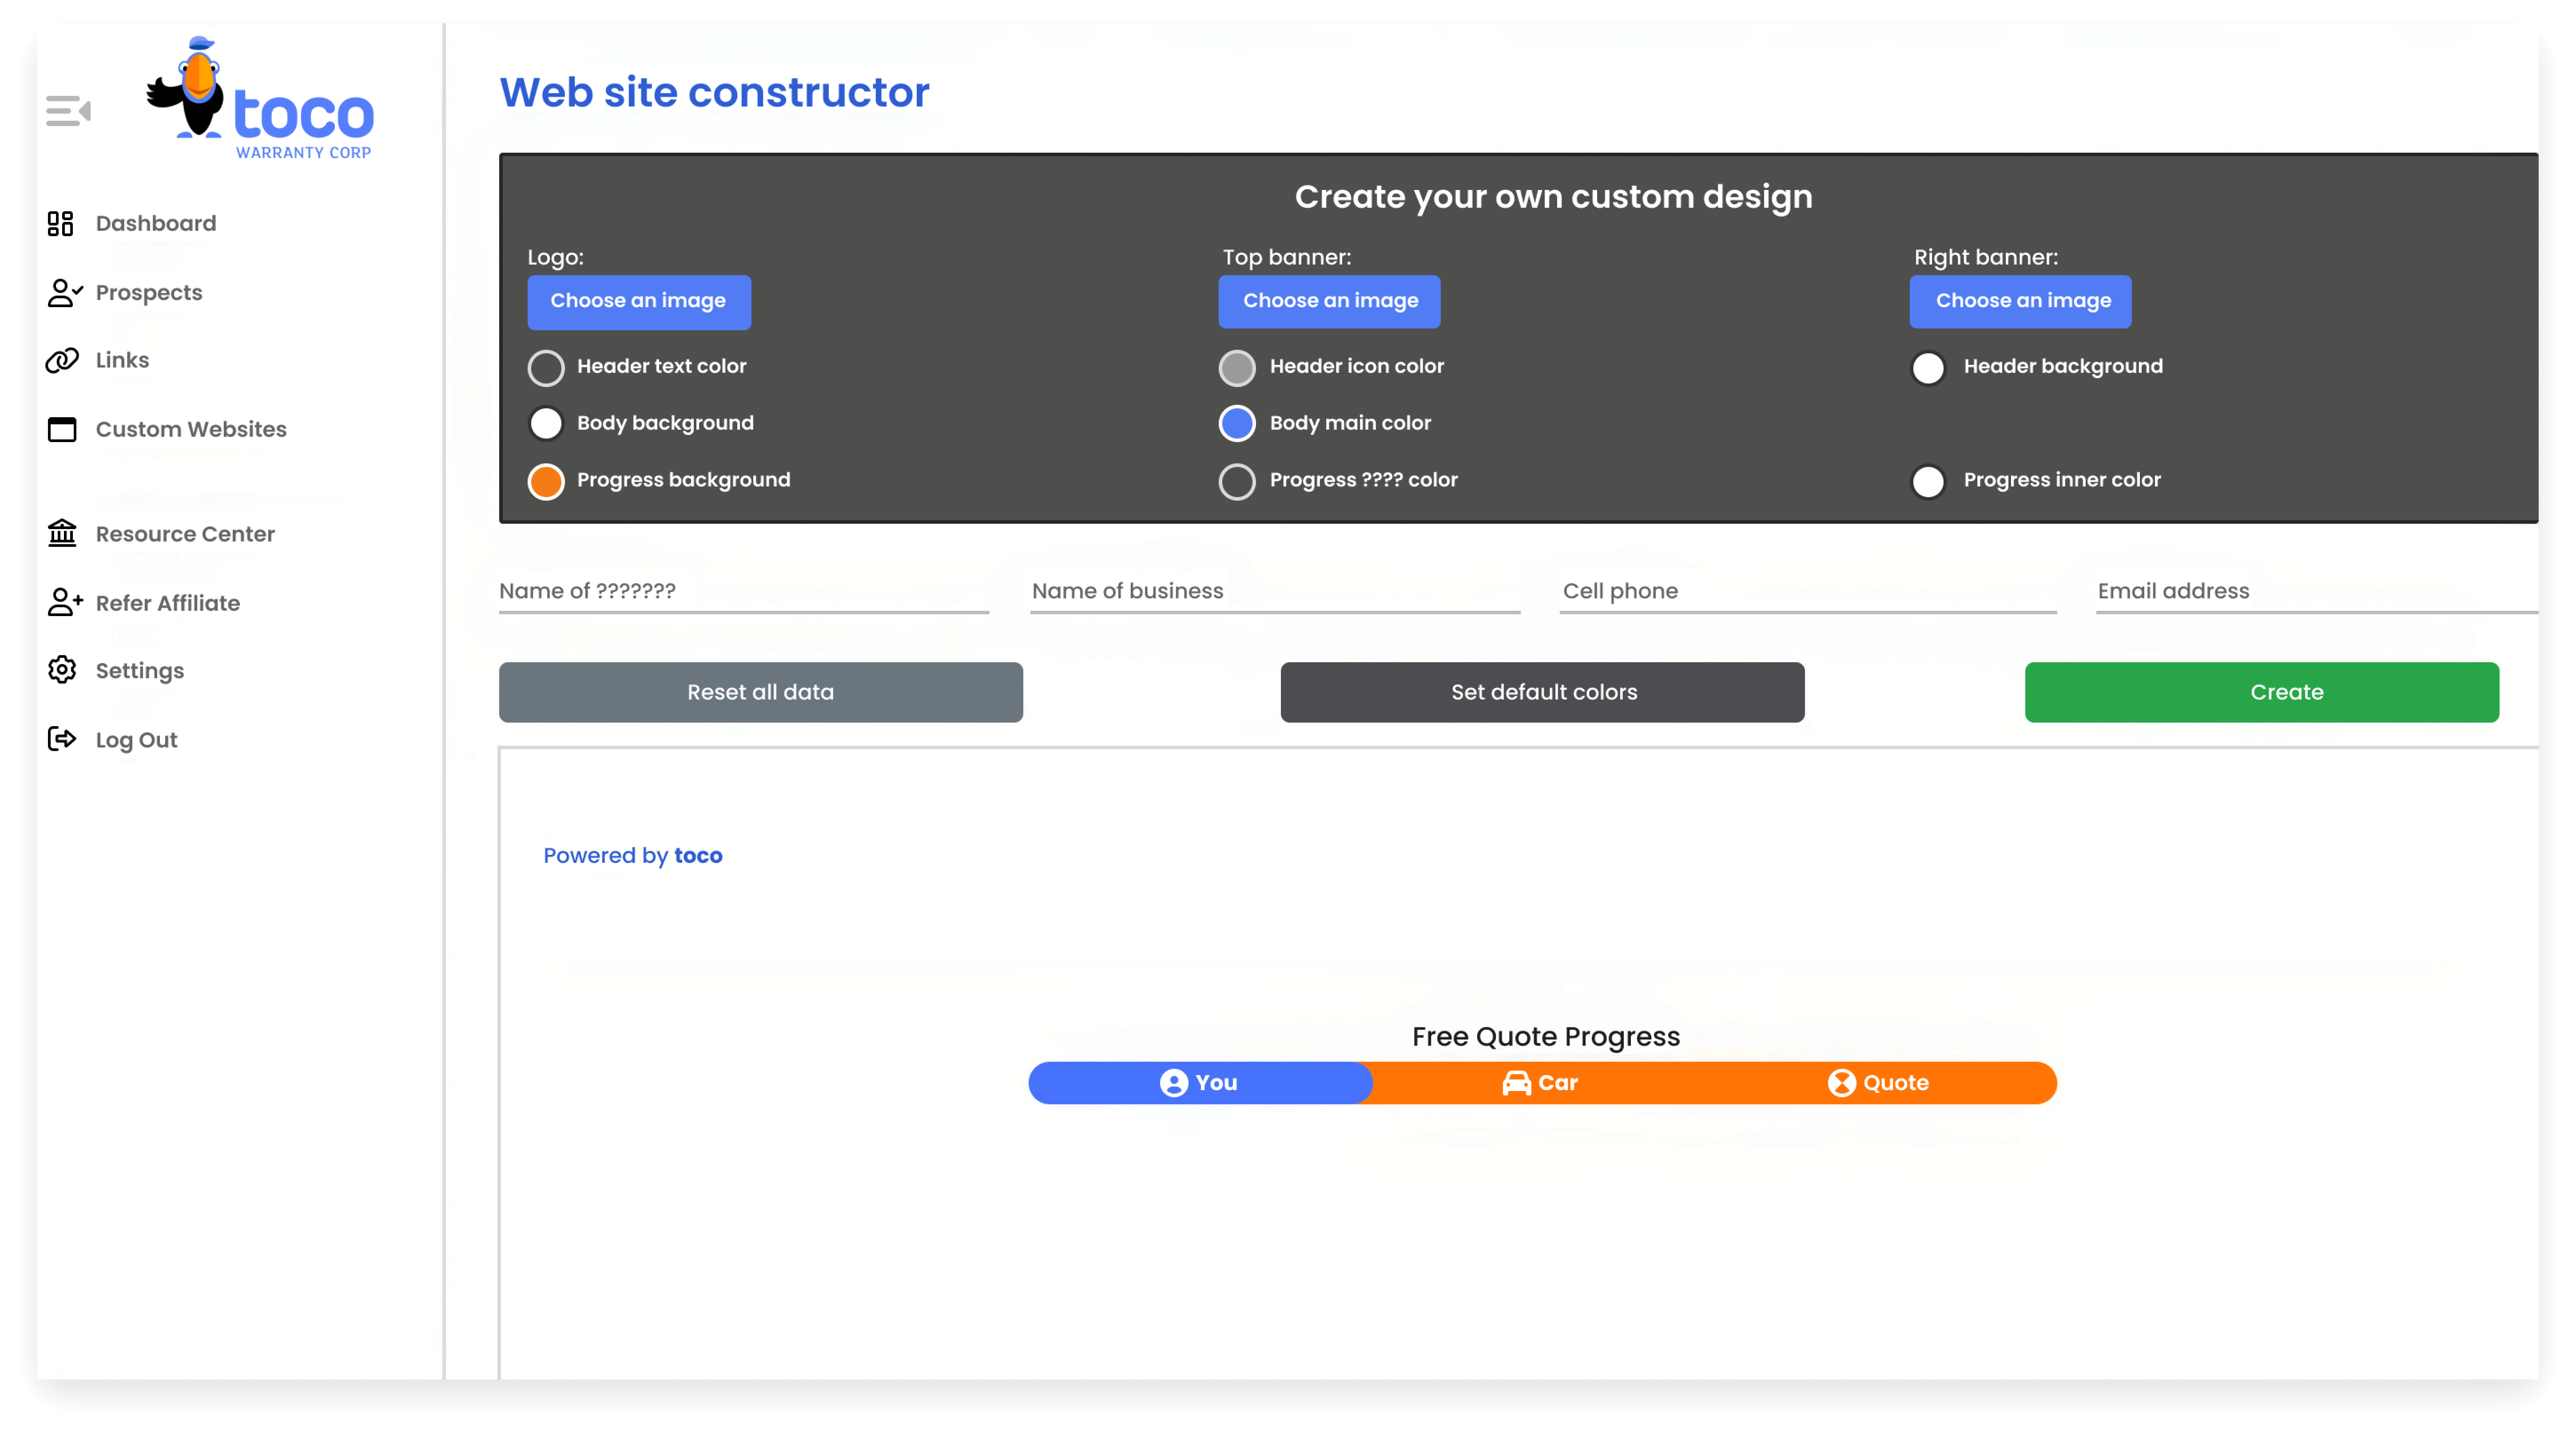
Task: Open the blue Body main color swatch
Action: pos(1237,424)
